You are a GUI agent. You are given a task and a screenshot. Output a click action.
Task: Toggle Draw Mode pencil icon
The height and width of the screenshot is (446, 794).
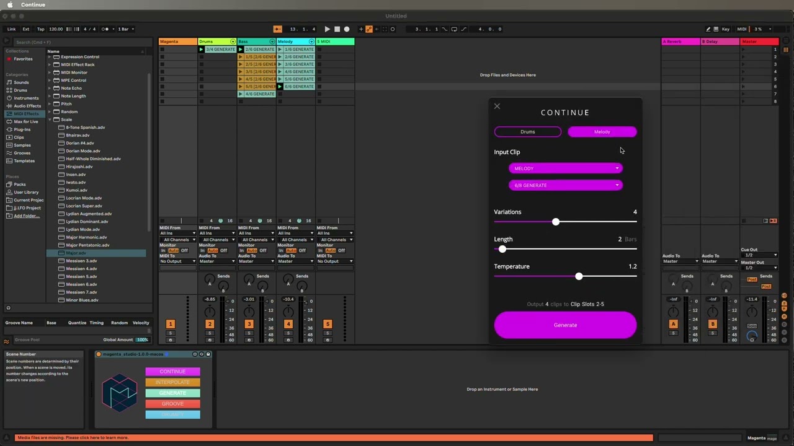[x=708, y=29]
